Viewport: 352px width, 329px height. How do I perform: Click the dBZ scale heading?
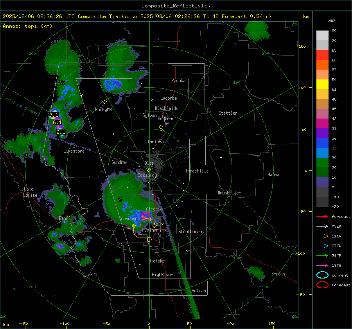point(332,21)
